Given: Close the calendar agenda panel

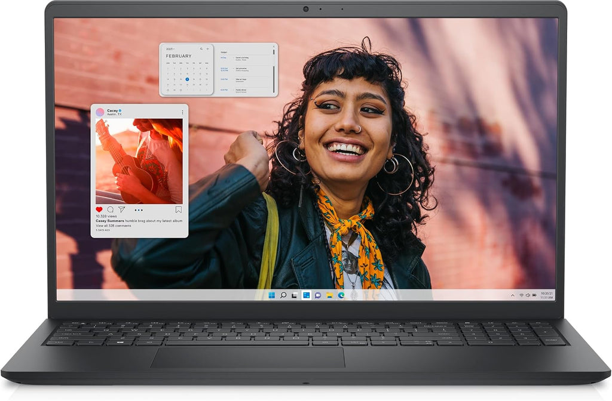Looking at the screenshot, I should tap(274, 46).
